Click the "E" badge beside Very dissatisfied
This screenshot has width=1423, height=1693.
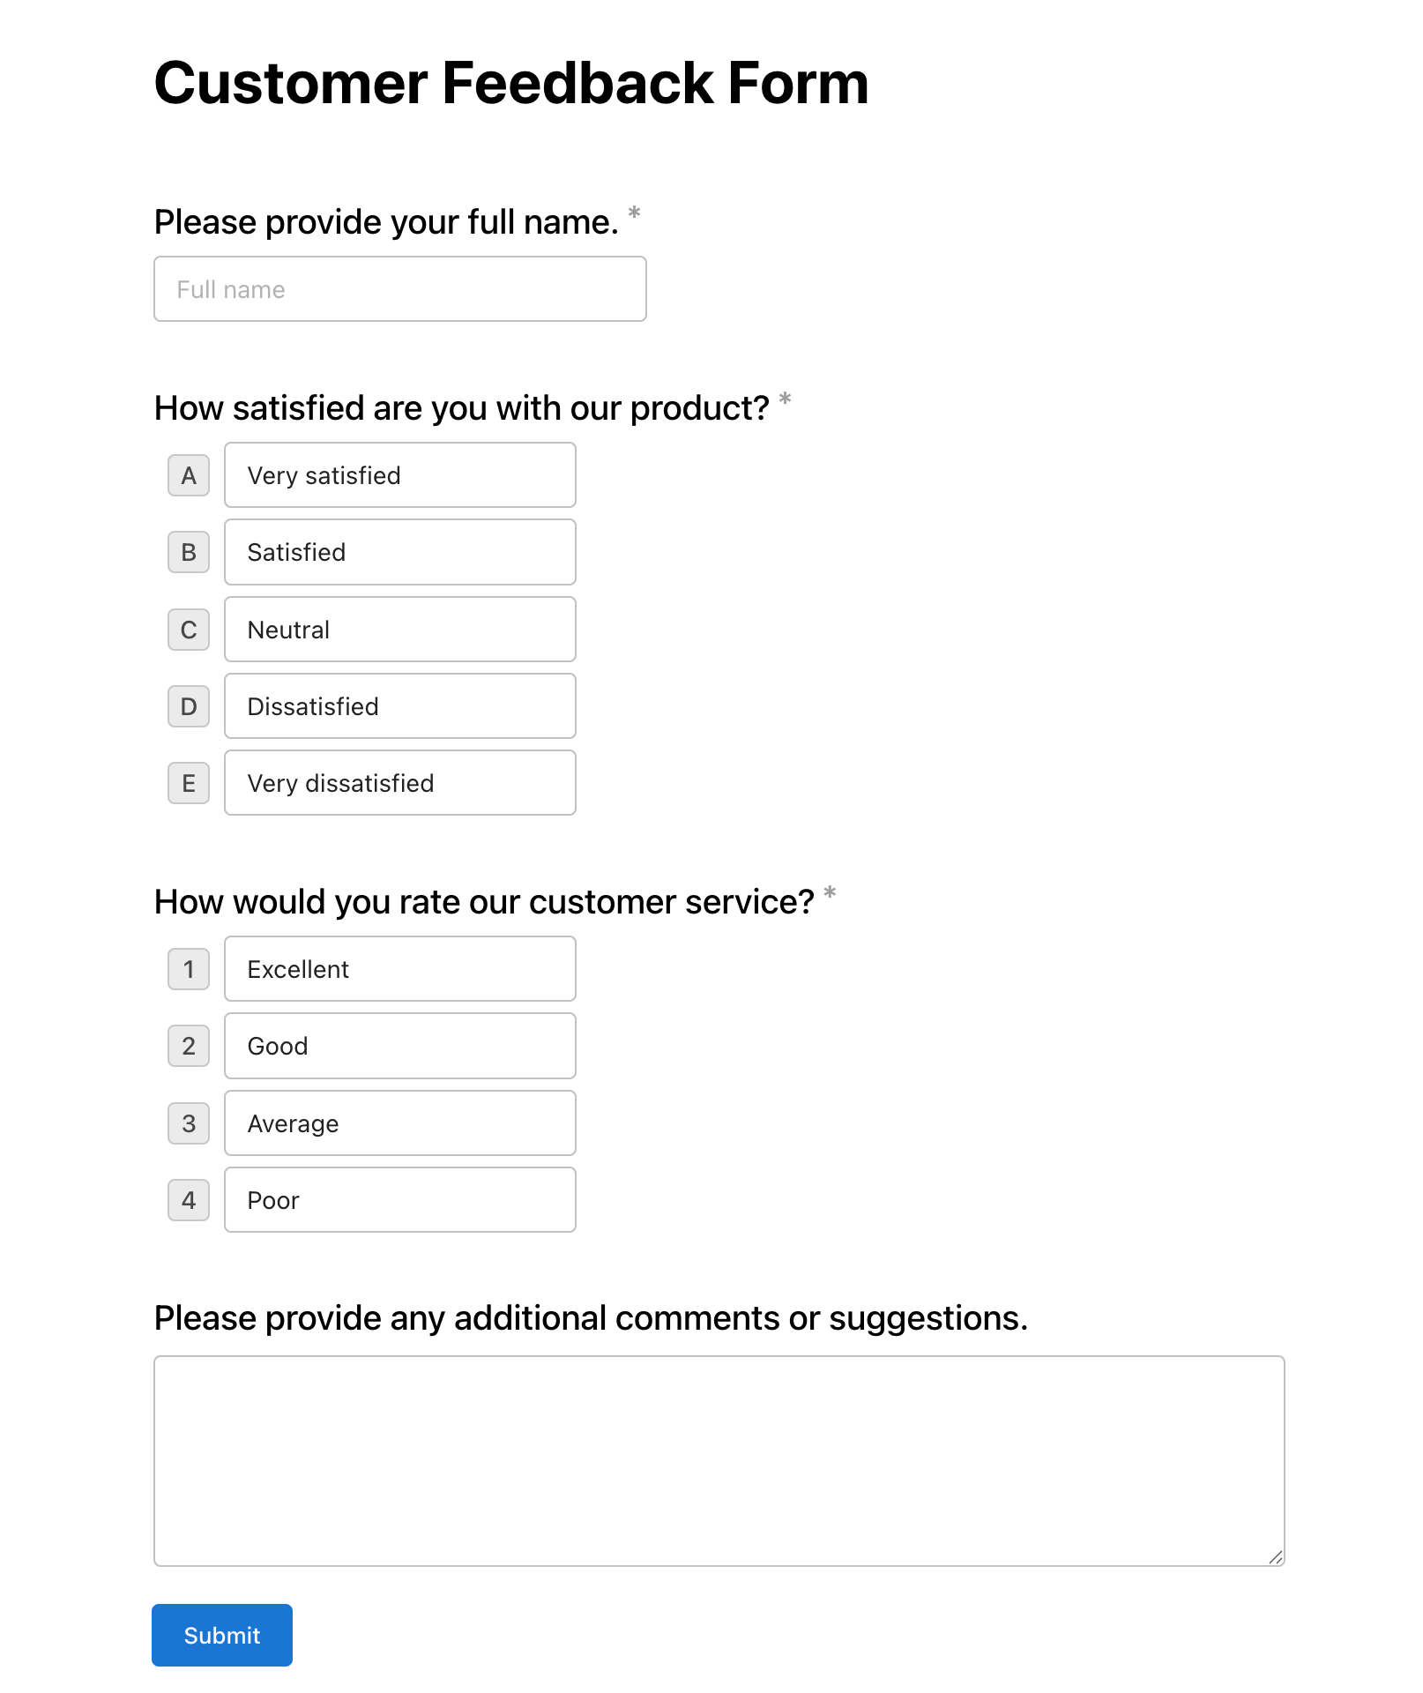[188, 783]
